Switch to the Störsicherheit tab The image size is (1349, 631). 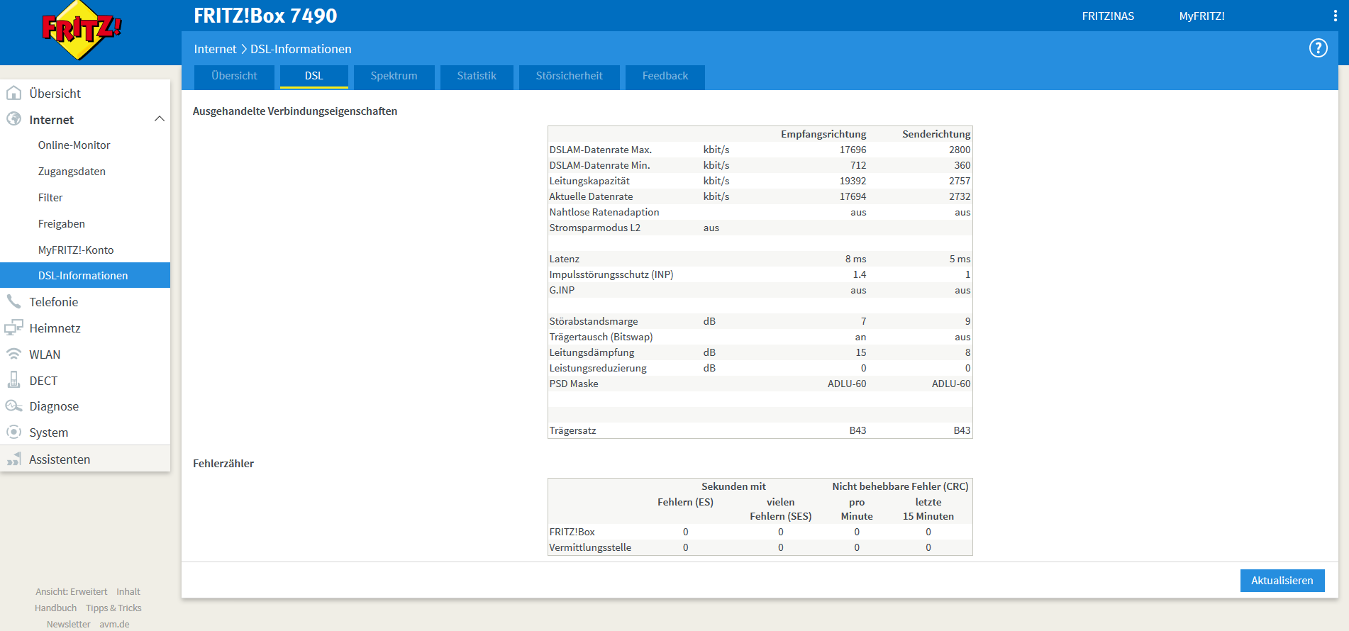569,76
